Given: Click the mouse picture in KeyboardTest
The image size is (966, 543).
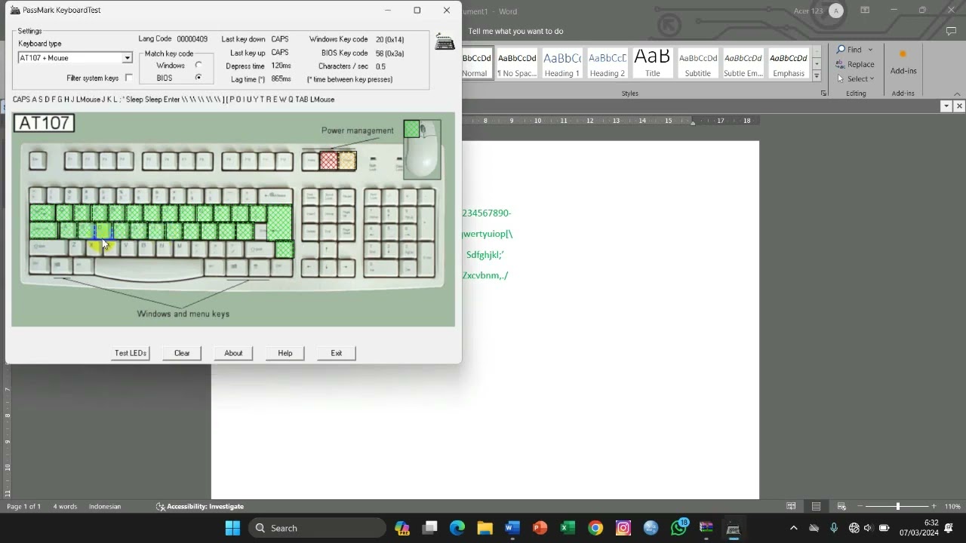Looking at the screenshot, I should [x=423, y=149].
